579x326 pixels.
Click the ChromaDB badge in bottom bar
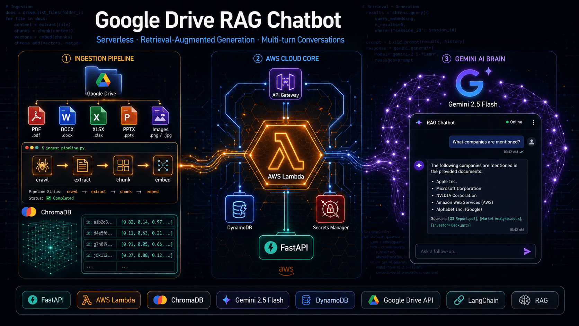179,300
